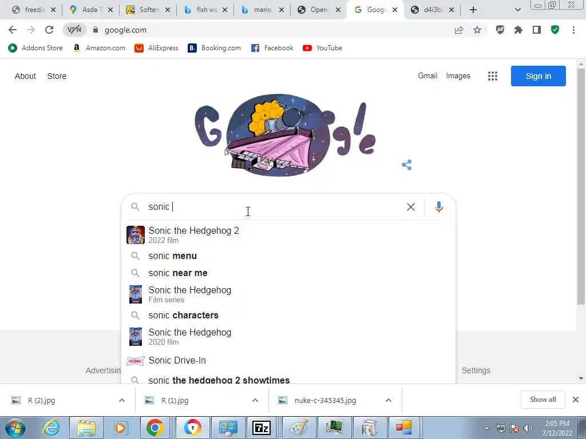Click the Sign in button
586x439 pixels.
coord(538,76)
